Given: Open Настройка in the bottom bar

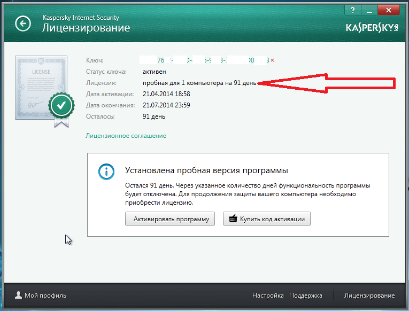Looking at the screenshot, I should (x=268, y=296).
